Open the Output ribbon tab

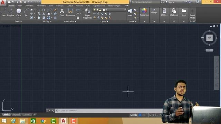click(x=70, y=6)
